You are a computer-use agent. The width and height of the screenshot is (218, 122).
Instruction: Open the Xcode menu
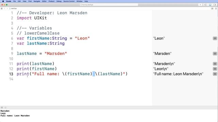coord(9,1)
